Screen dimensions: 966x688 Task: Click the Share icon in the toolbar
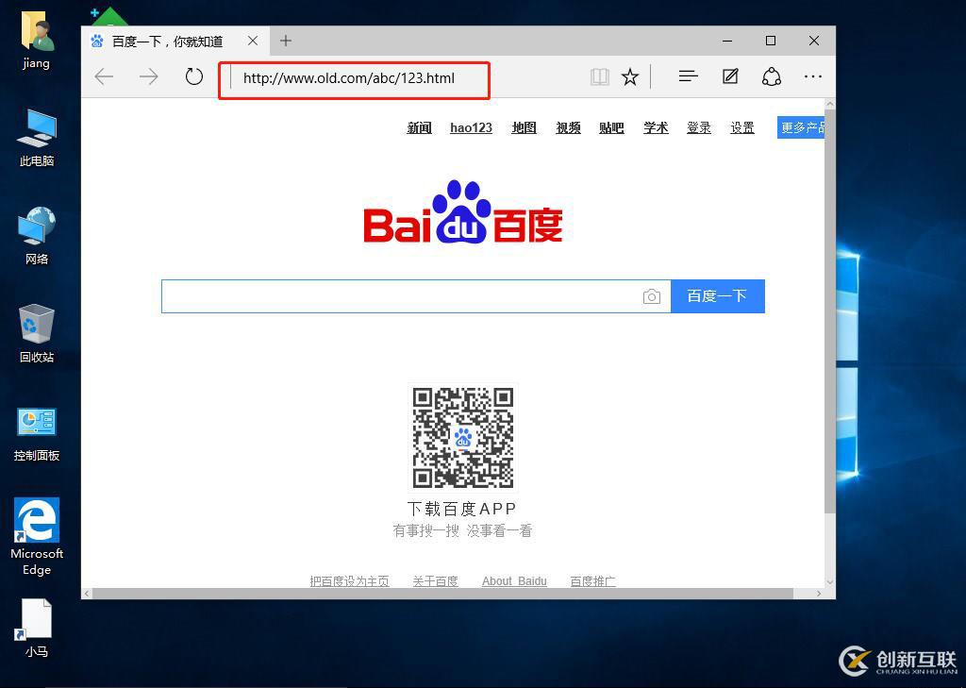click(x=772, y=76)
